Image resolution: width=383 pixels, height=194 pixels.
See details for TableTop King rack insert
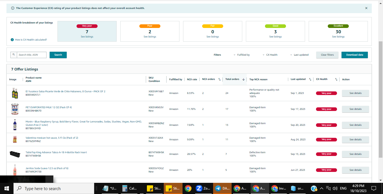coord(355,154)
